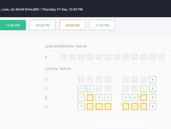Deselect highlighted seat A5
The image size is (171, 129).
point(126,106)
